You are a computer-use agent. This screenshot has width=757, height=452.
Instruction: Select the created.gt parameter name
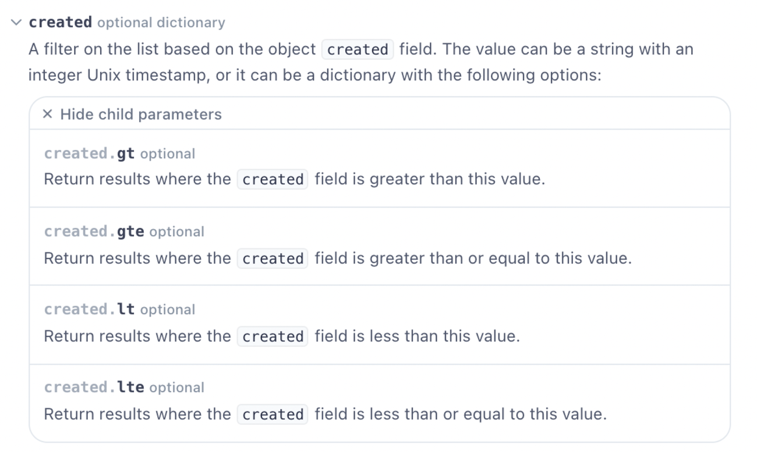click(x=90, y=154)
